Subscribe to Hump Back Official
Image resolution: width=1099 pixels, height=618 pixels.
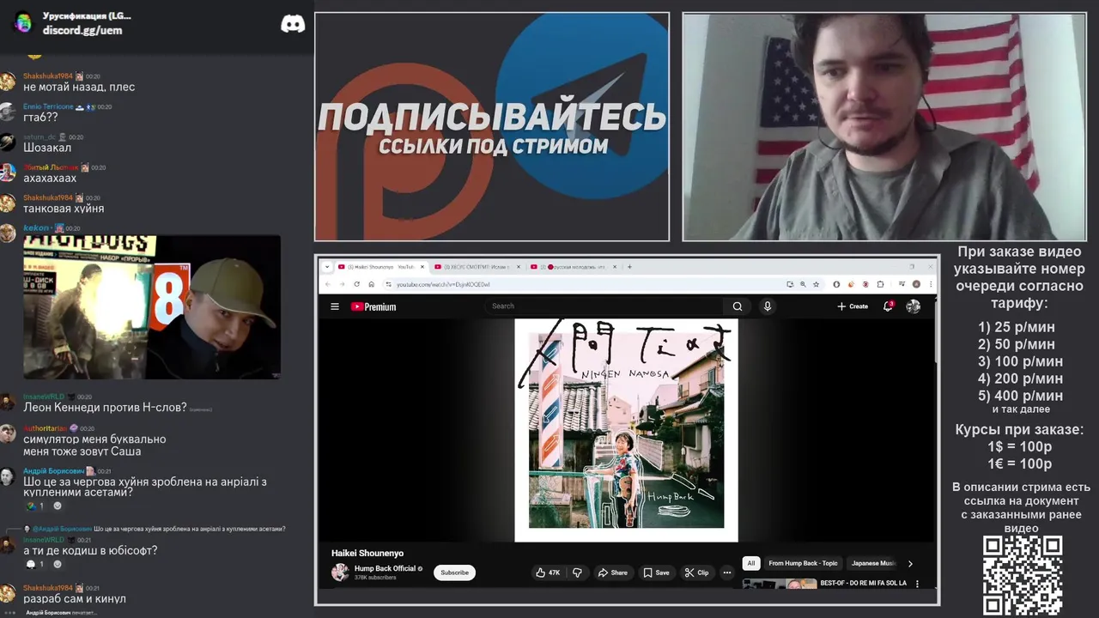tap(454, 573)
